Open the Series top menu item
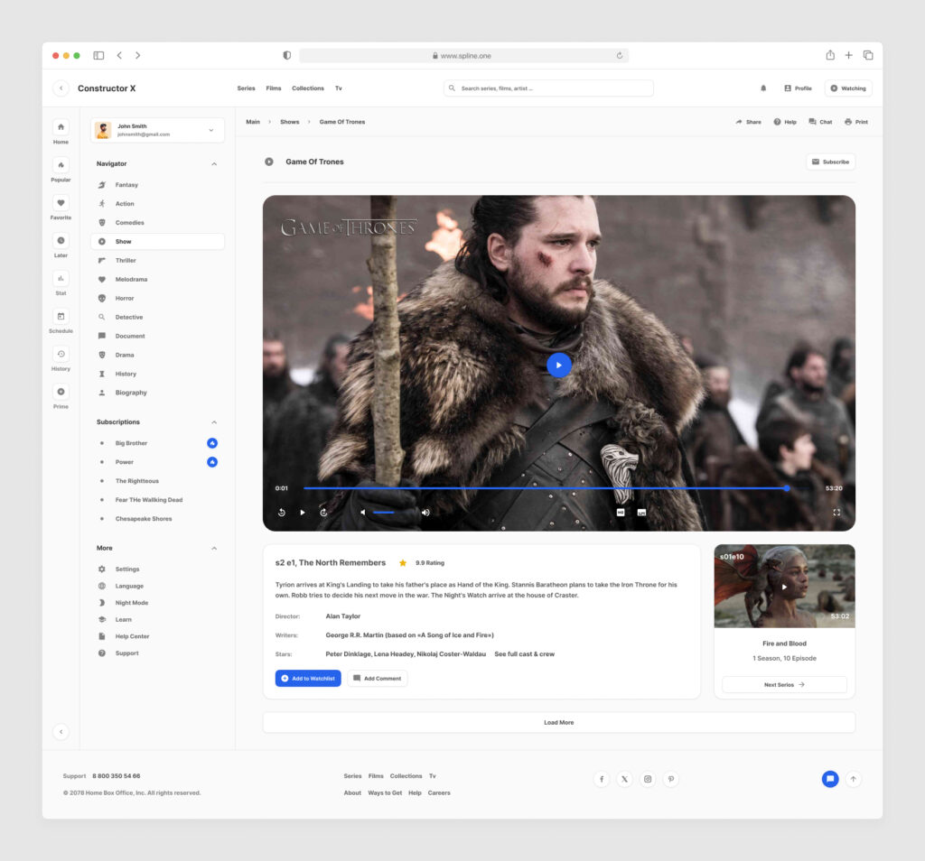This screenshot has height=861, width=925. (246, 88)
